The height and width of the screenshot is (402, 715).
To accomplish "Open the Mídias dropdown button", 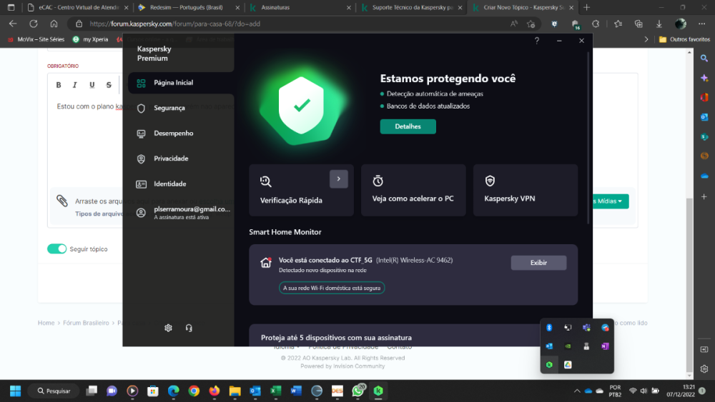I will pyautogui.click(x=610, y=201).
